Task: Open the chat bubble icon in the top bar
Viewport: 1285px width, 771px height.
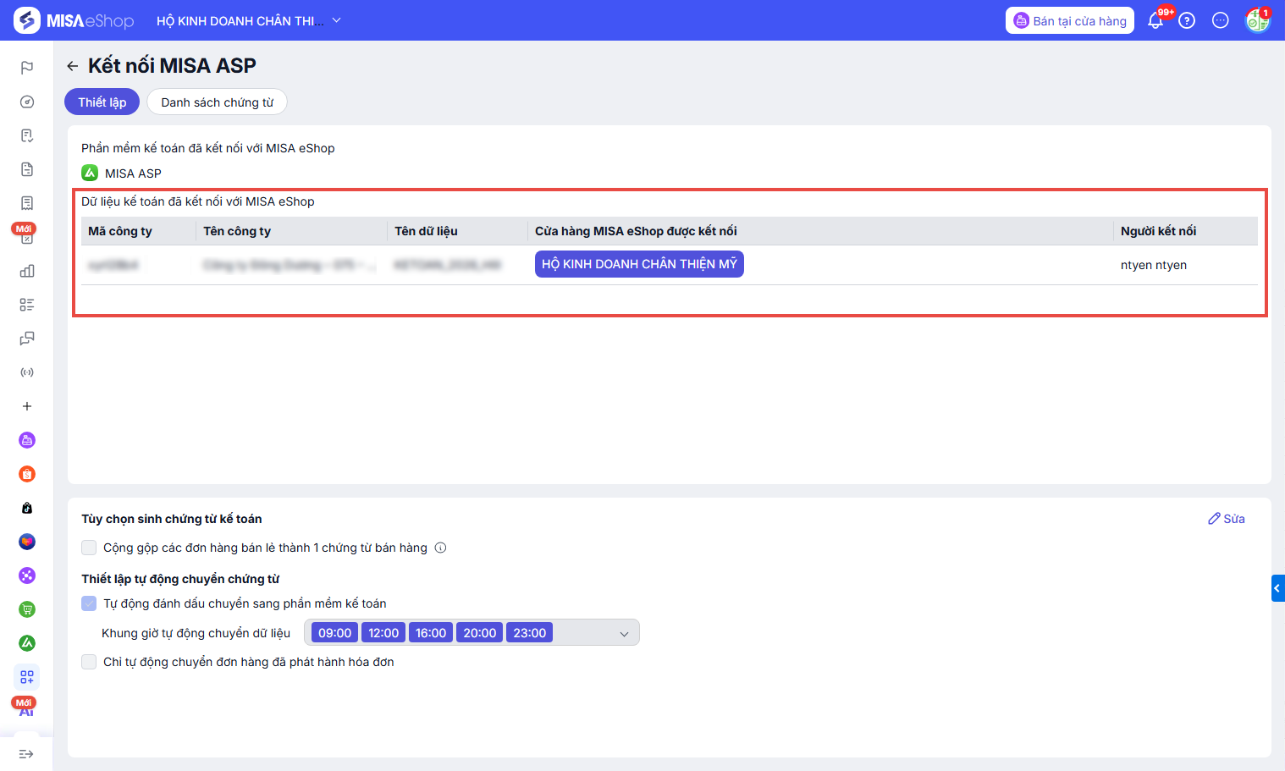Action: pos(1220,21)
